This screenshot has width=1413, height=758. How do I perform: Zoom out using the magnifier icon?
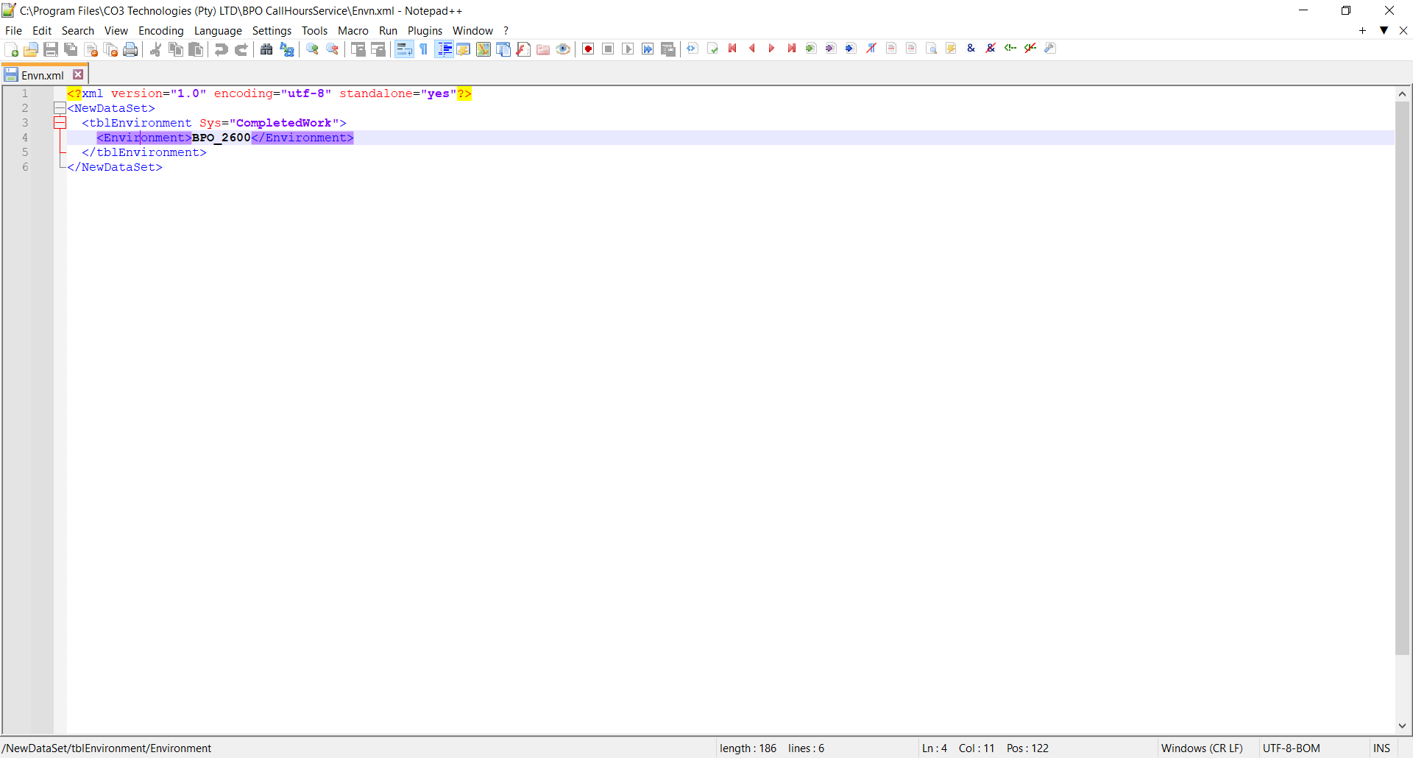(332, 49)
